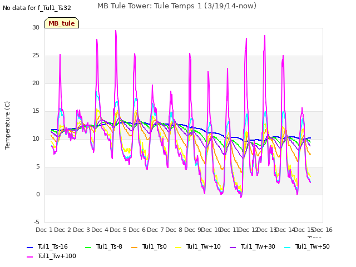Toggle the Tul1_Tw+50 legend entry
This screenshot has height=267, width=356.
coord(307,246)
